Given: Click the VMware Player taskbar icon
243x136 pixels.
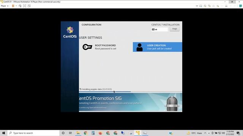Looking at the screenshot, I should (x=137, y=133).
